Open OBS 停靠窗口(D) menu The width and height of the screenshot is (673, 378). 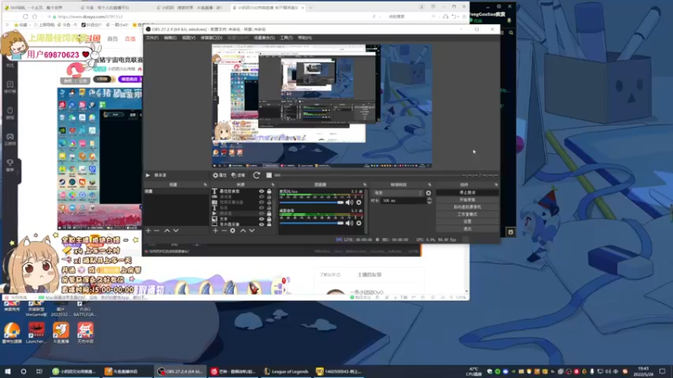pyautogui.click(x=211, y=38)
